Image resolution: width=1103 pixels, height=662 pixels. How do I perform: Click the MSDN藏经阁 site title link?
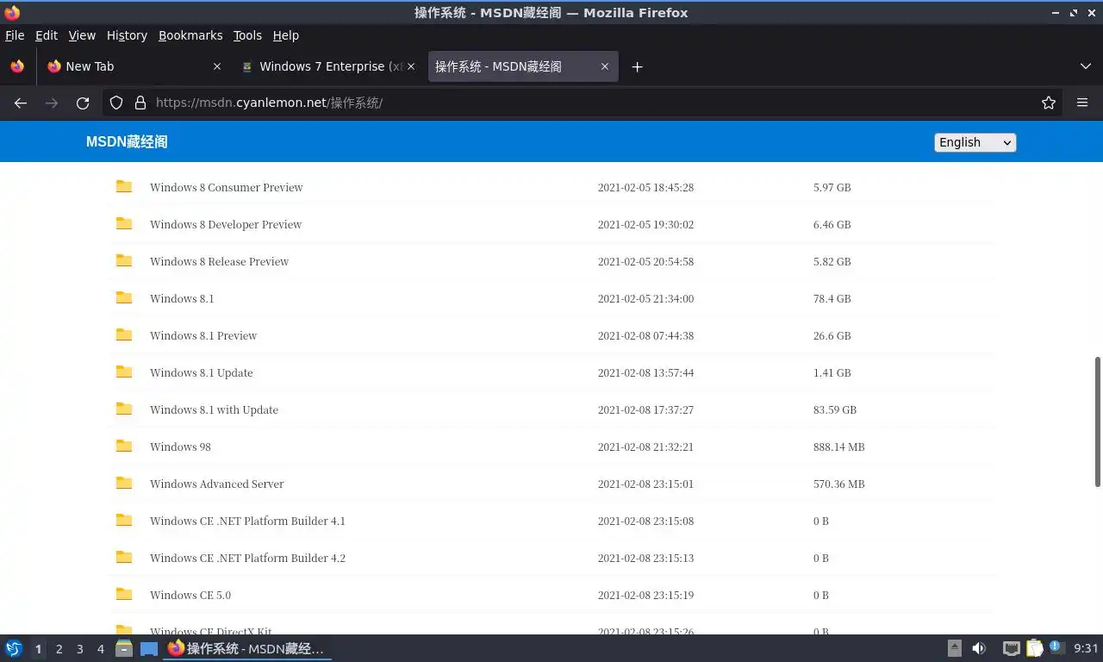tap(127, 142)
